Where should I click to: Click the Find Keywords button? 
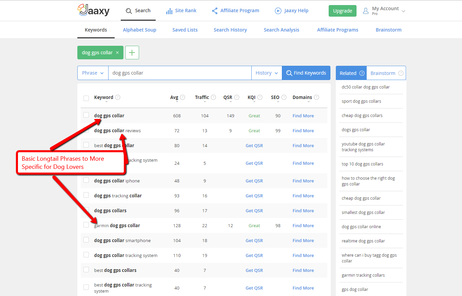pos(306,73)
